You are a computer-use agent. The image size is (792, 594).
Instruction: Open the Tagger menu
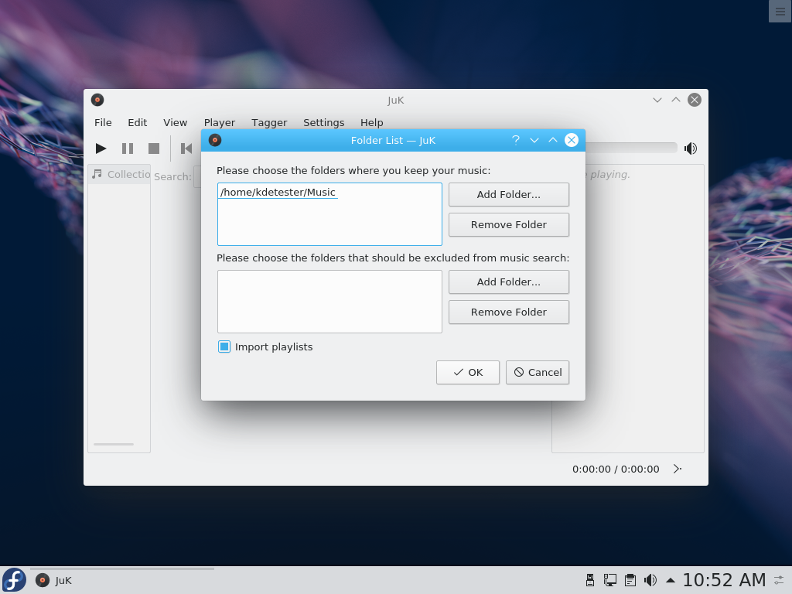[x=269, y=122]
